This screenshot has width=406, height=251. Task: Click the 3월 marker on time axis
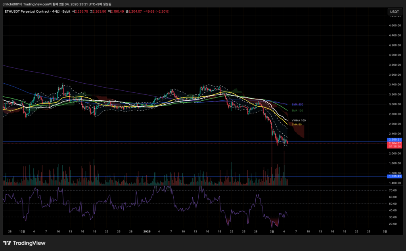(x=384, y=231)
